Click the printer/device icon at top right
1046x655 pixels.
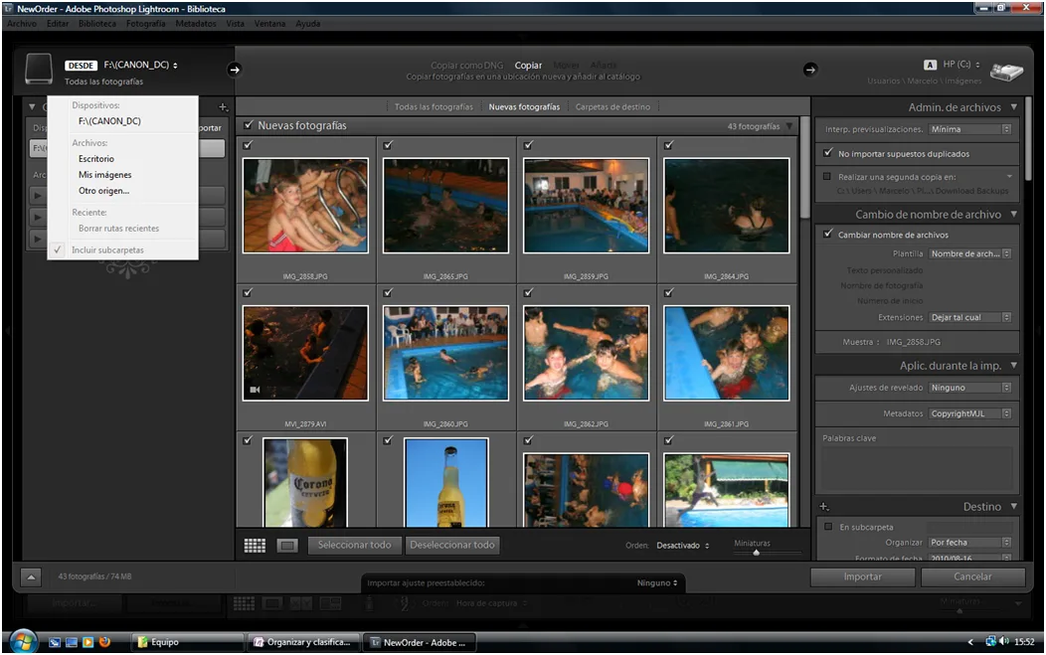[1005, 72]
